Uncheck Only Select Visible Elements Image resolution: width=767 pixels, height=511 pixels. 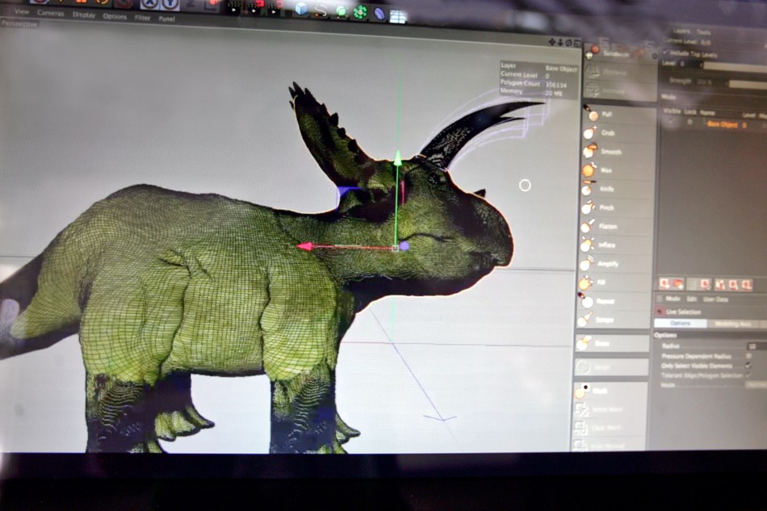tap(748, 366)
